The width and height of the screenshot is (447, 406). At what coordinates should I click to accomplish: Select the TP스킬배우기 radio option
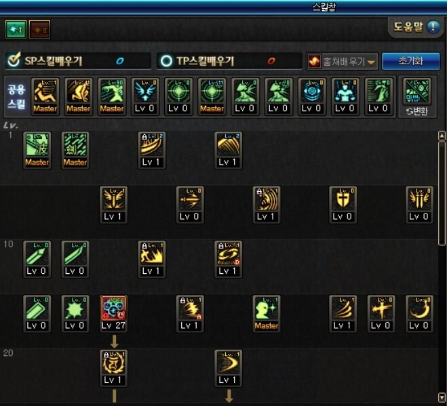(166, 61)
